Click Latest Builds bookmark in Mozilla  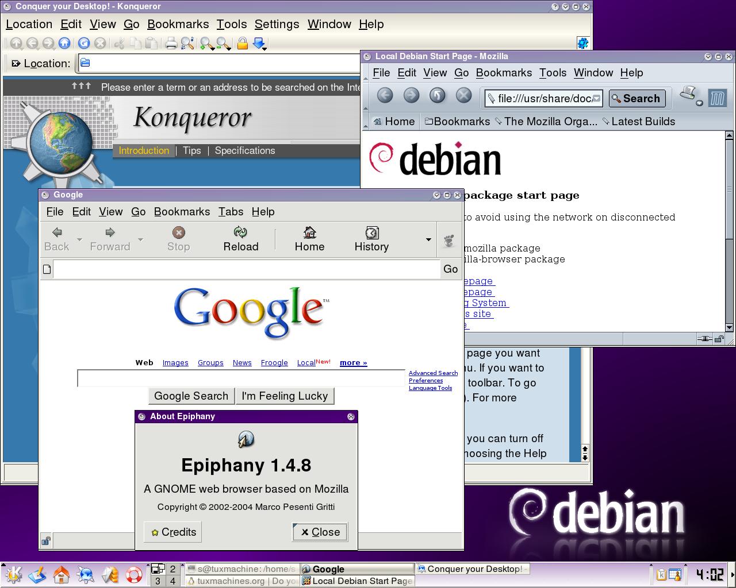coord(638,121)
